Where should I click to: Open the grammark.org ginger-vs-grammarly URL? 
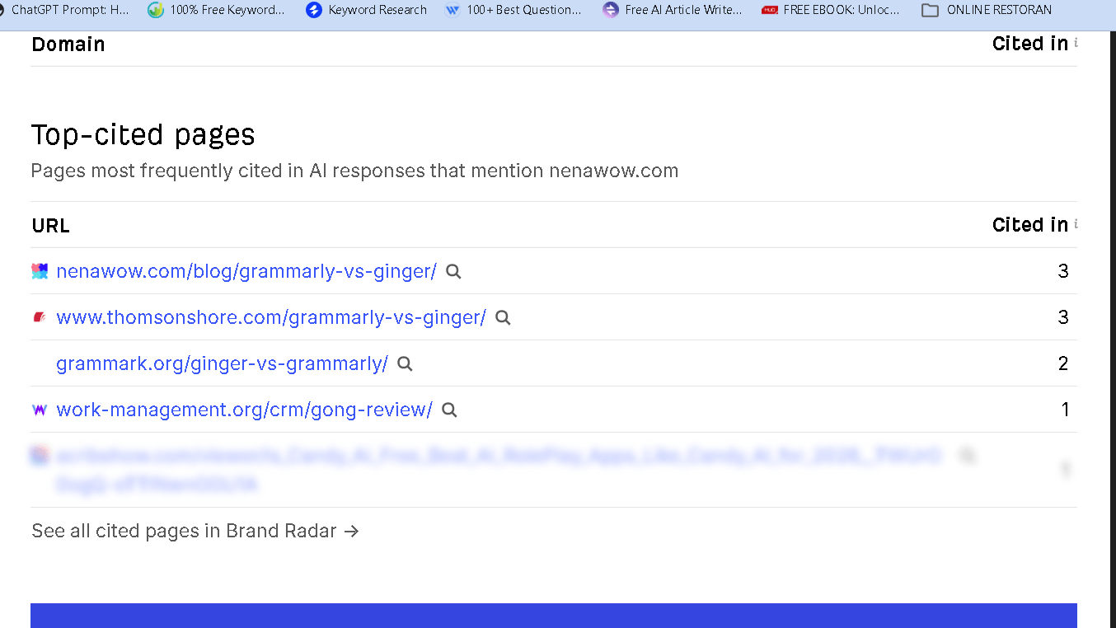(222, 363)
